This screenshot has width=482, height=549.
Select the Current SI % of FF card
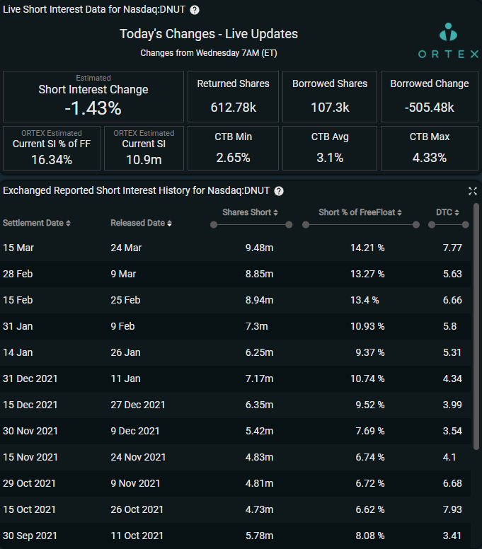[52, 148]
